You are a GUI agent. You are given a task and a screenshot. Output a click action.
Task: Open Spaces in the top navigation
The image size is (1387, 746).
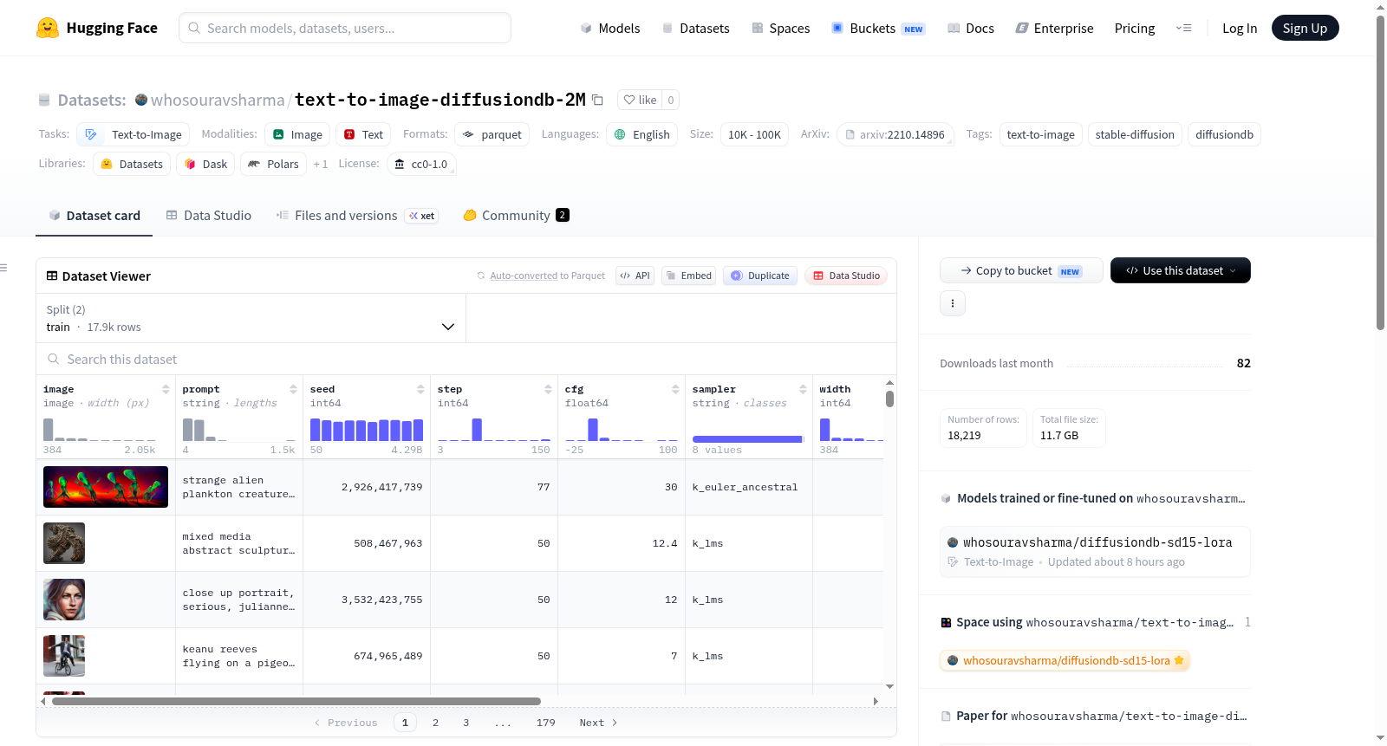(781, 29)
